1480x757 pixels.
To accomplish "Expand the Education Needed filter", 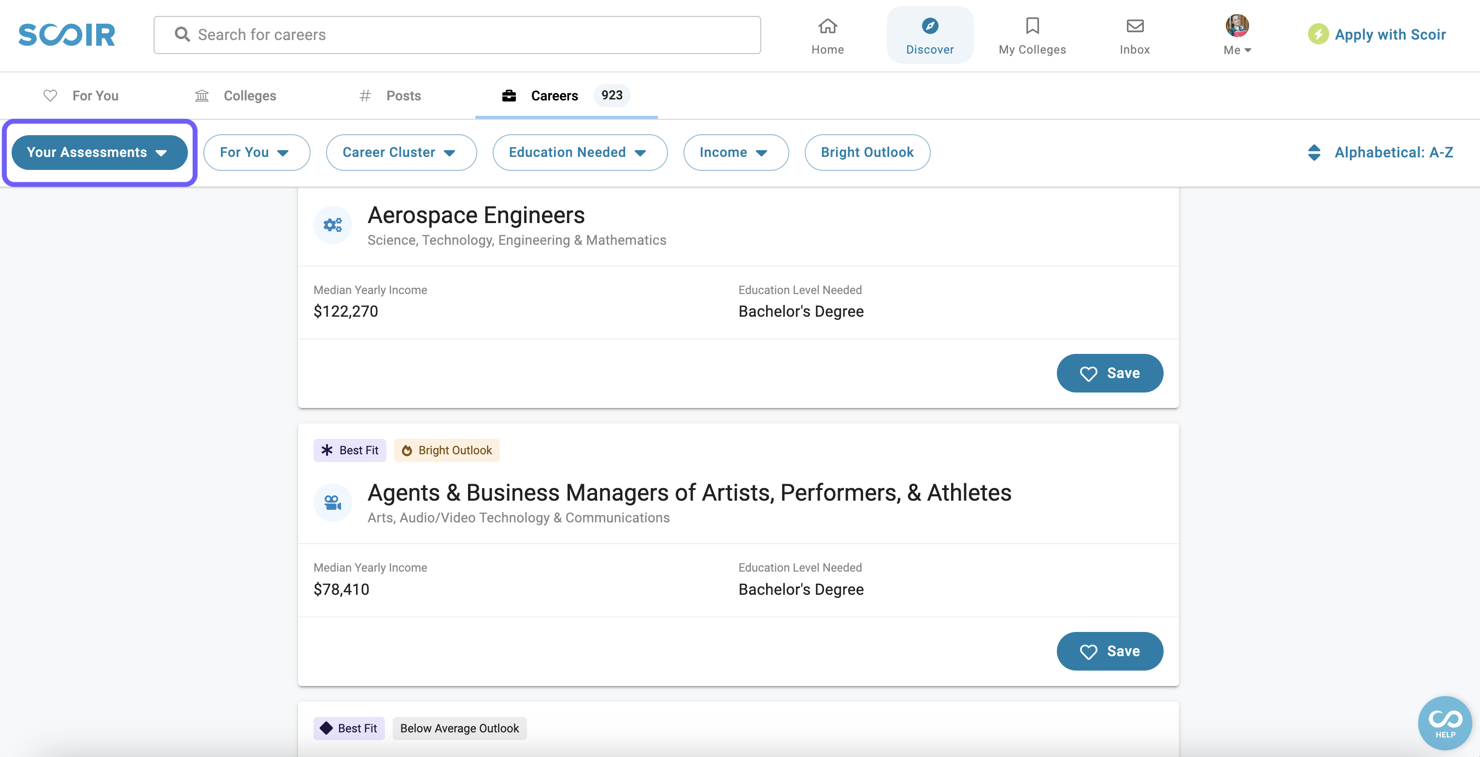I will coord(580,152).
